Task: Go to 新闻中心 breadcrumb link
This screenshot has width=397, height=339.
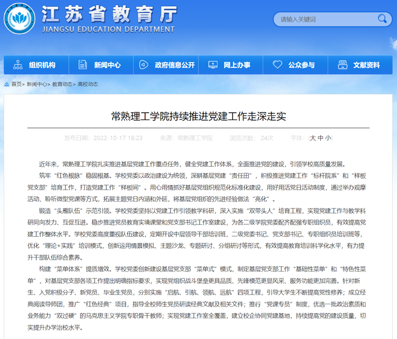Action: point(37,84)
